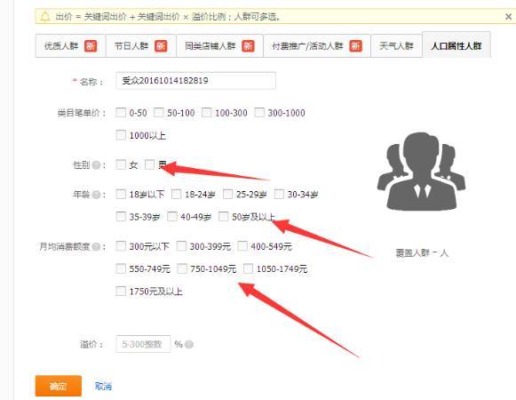516x400 pixels.
Task: Click the gray audience group silhouette icon
Action: (x=421, y=171)
